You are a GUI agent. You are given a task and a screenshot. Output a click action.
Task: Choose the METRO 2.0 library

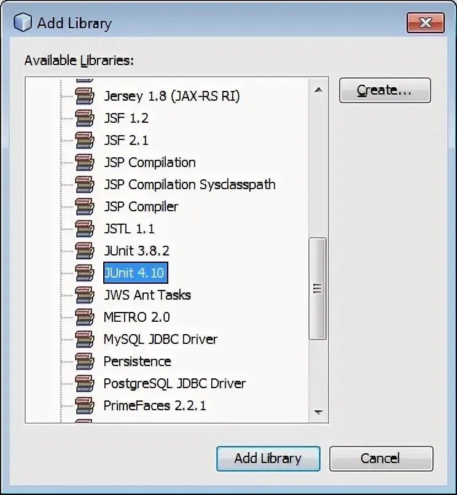pyautogui.click(x=137, y=317)
